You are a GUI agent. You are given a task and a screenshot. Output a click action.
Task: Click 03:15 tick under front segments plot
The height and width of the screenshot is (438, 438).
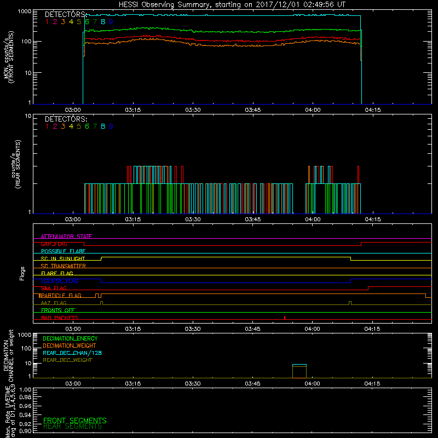[x=133, y=110]
